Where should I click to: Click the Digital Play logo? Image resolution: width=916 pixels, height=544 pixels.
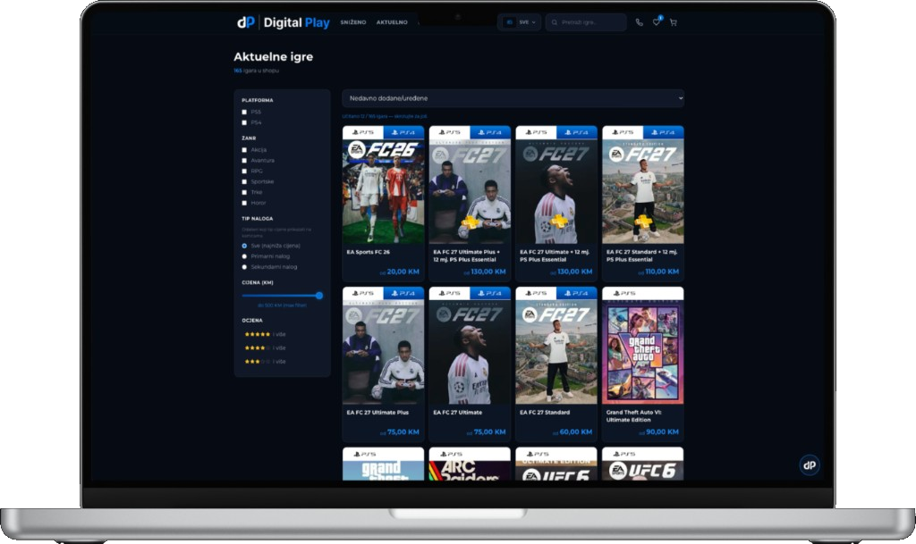click(x=284, y=22)
